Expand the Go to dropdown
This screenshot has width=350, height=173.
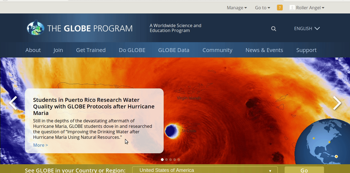pyautogui.click(x=262, y=8)
